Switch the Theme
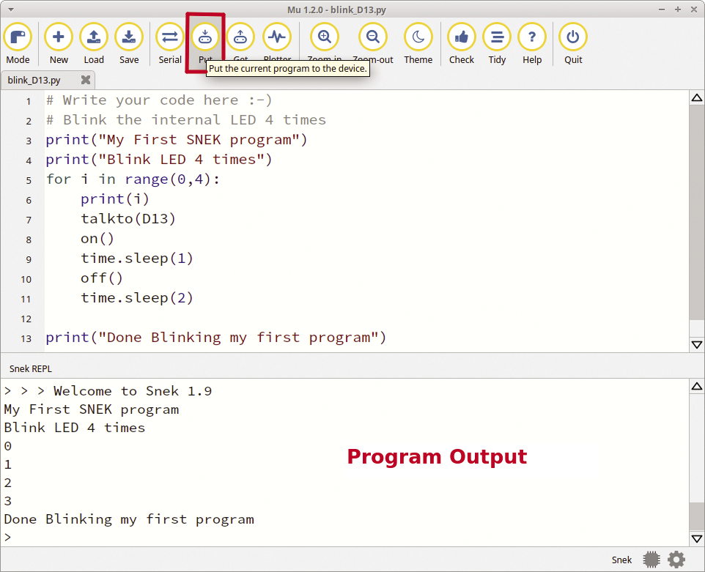Viewport: 705px width, 572px height. 418,44
